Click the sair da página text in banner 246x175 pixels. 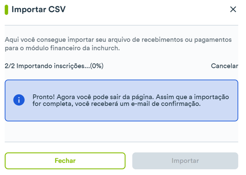pyautogui.click(x=129, y=97)
